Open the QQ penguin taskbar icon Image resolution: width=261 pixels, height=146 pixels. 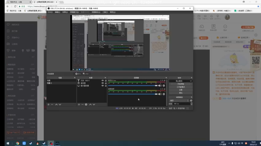[x=38, y=143]
